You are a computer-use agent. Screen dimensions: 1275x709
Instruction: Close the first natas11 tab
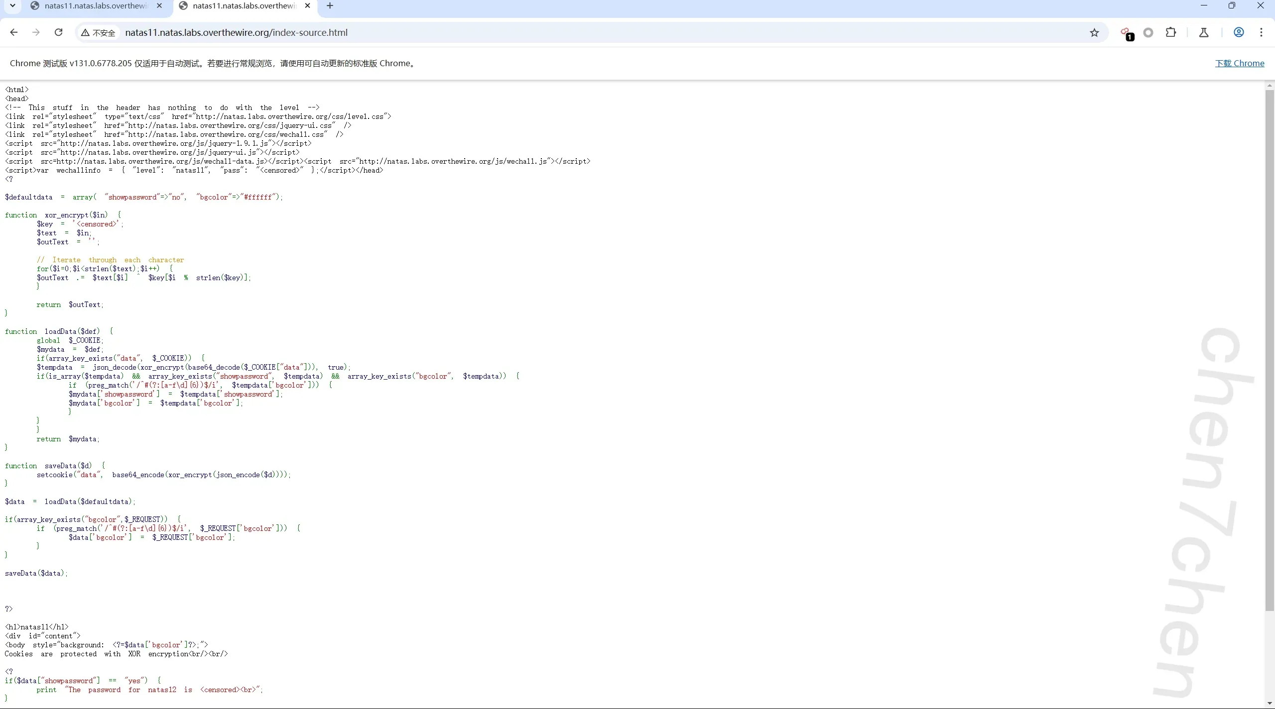(x=159, y=6)
